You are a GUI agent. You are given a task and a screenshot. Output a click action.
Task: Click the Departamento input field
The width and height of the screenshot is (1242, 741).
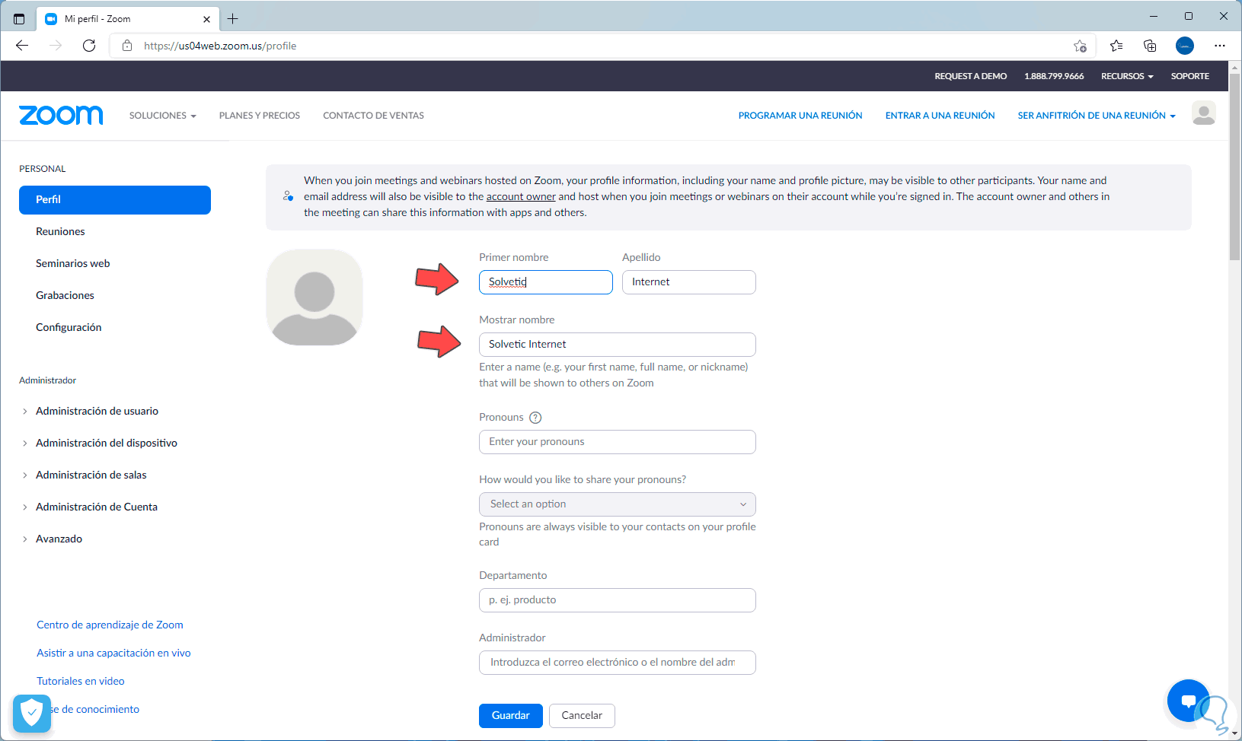(618, 600)
